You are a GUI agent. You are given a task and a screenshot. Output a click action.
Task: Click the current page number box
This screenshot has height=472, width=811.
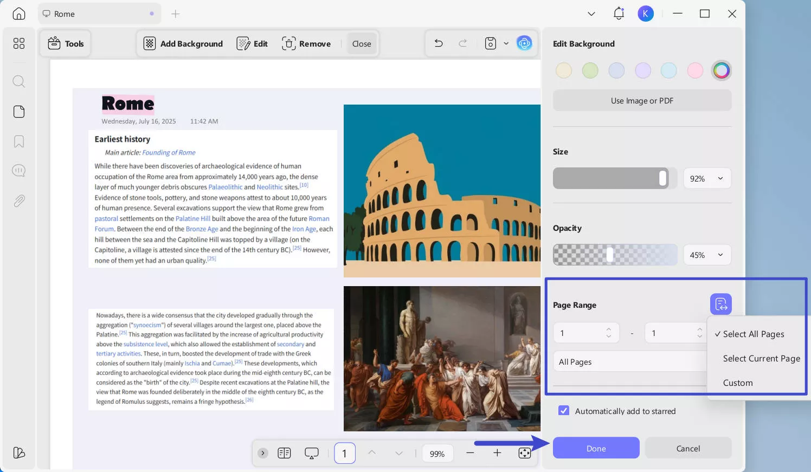click(344, 453)
